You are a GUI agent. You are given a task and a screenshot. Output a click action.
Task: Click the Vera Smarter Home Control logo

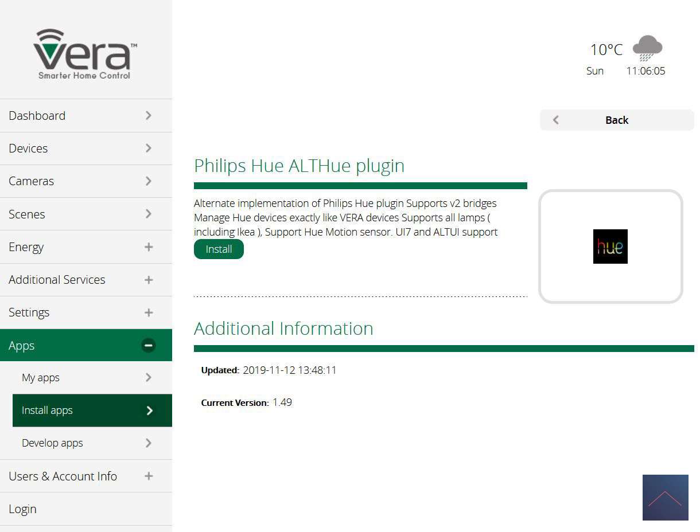coord(85,54)
